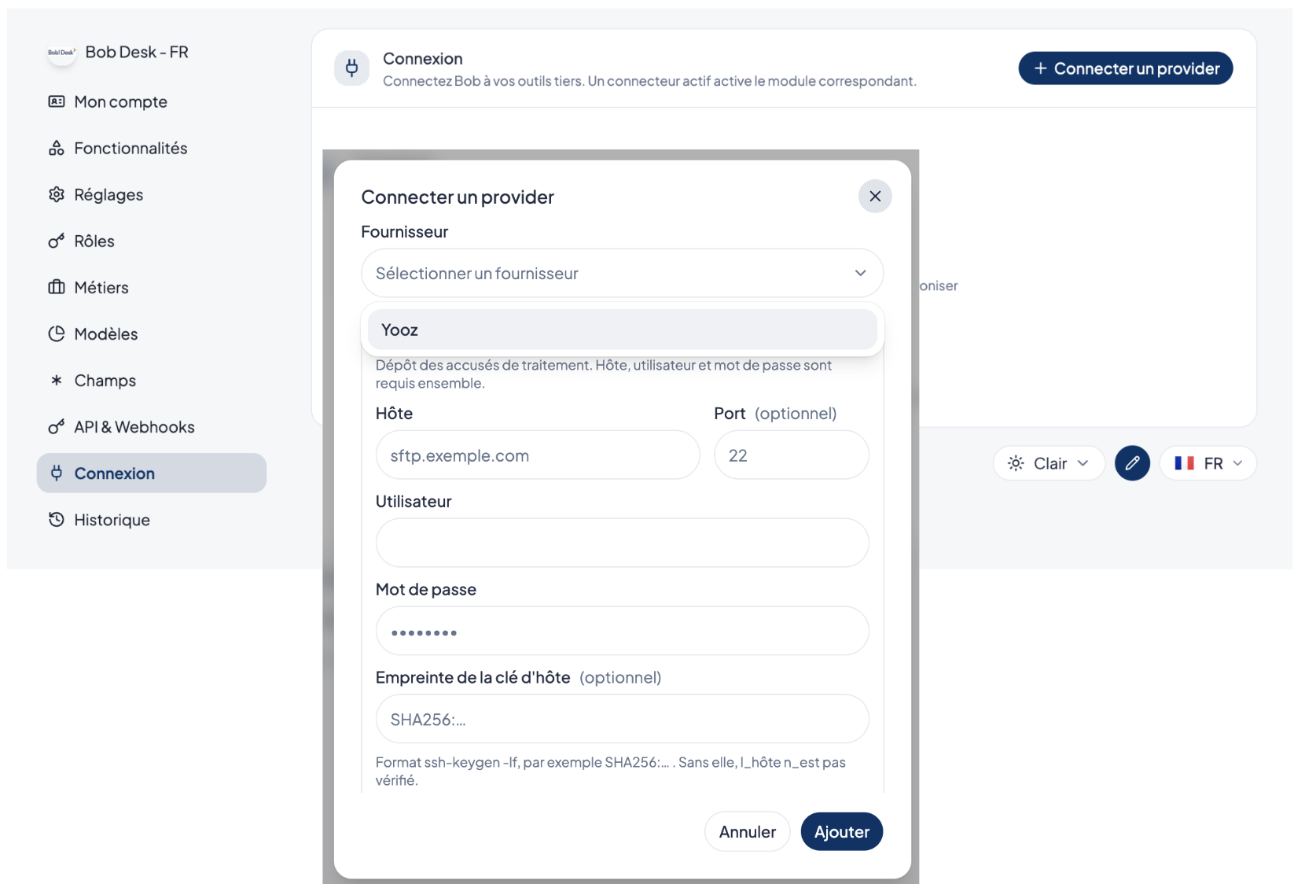Go to Fonctionnalités section
Image resolution: width=1305 pixels, height=895 pixels.
[152, 148]
